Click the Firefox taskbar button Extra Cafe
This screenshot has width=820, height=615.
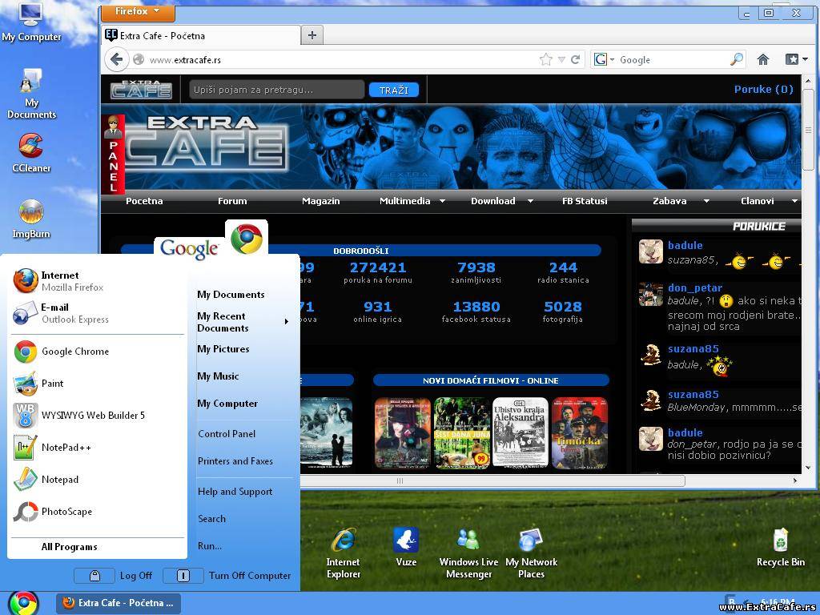click(119, 603)
